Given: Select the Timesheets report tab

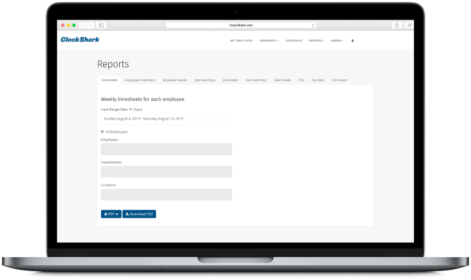Looking at the screenshot, I should click(x=109, y=80).
